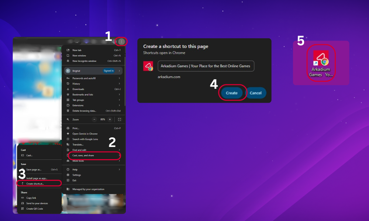The image size is (369, 221).
Task: Click the Copy link chain icon
Action: click(23, 198)
